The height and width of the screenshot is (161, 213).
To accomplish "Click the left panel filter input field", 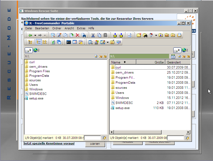I will [x=92, y=138].
